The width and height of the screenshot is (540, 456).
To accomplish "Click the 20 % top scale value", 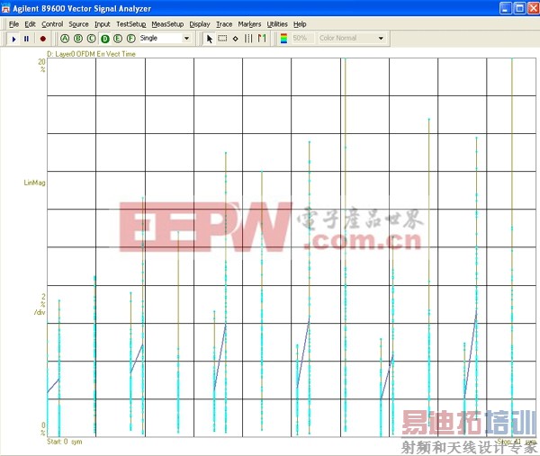I will coord(41,65).
